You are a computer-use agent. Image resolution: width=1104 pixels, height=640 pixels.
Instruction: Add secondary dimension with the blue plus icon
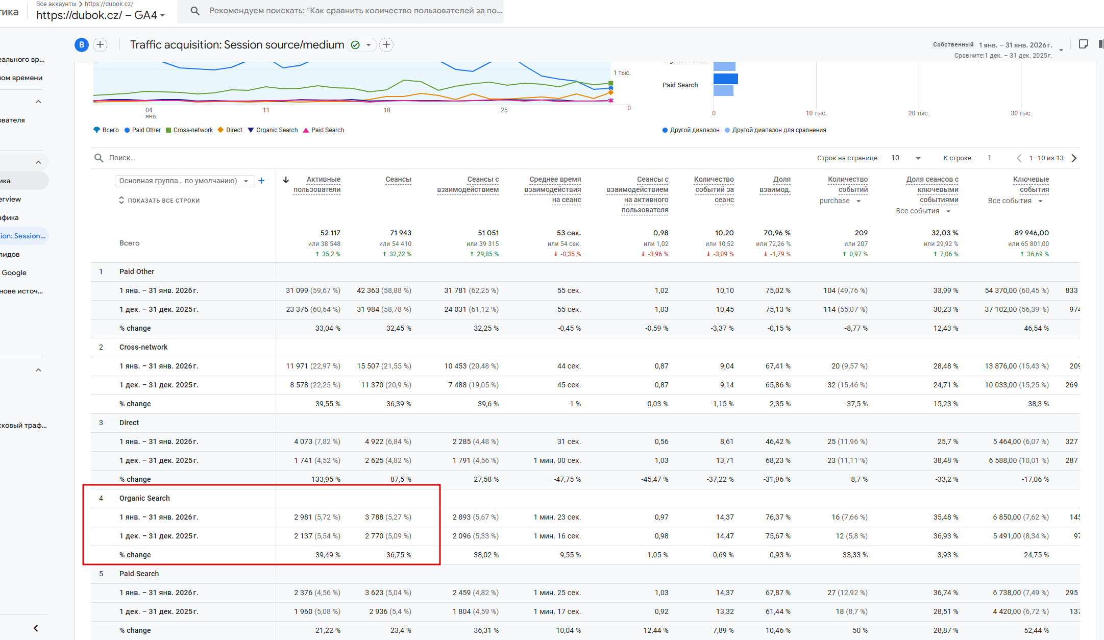[x=261, y=181]
